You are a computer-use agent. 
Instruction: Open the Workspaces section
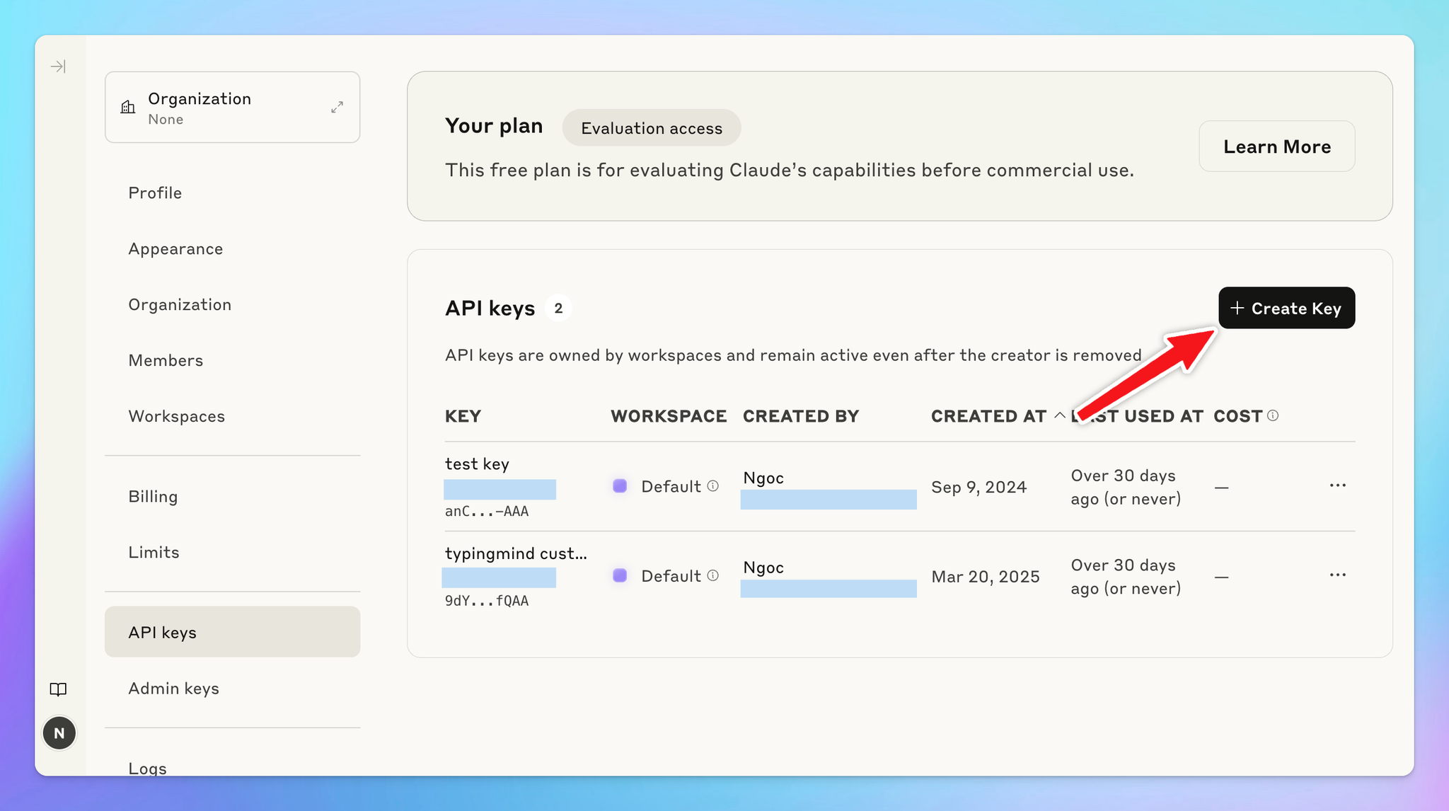[x=176, y=416]
